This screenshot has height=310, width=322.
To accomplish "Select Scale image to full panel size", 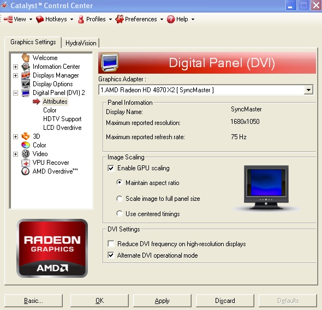I will click(x=120, y=199).
